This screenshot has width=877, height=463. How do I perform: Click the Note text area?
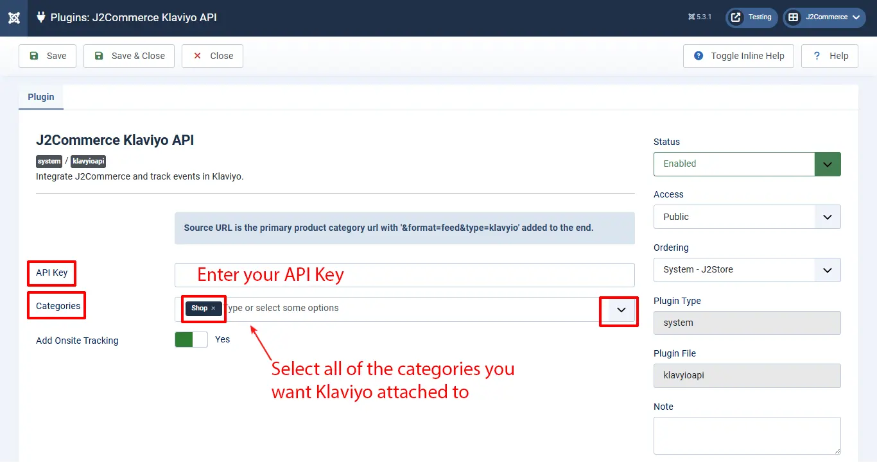[x=747, y=436]
